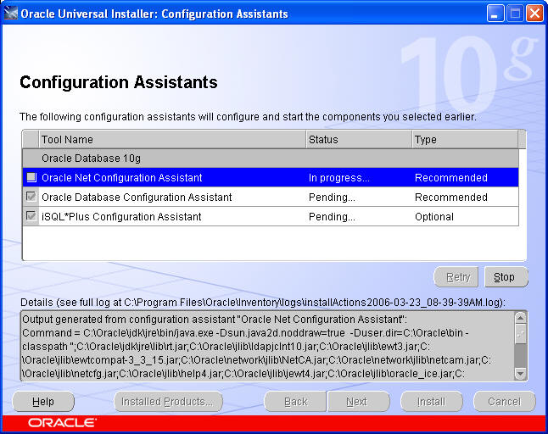Open Help for the installer

pyautogui.click(x=42, y=402)
